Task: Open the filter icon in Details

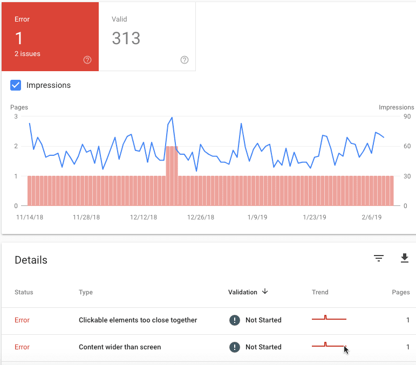Action: click(379, 258)
